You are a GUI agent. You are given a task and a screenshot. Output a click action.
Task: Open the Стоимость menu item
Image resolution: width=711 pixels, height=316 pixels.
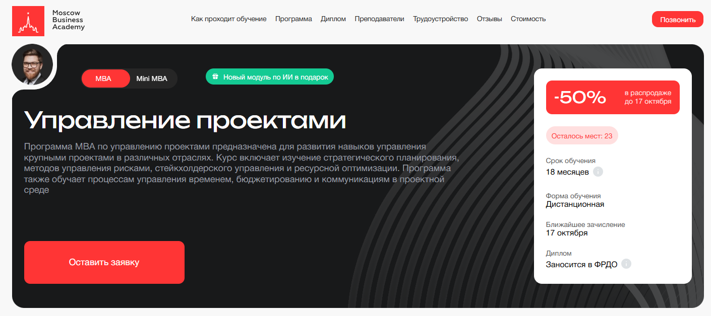click(528, 19)
